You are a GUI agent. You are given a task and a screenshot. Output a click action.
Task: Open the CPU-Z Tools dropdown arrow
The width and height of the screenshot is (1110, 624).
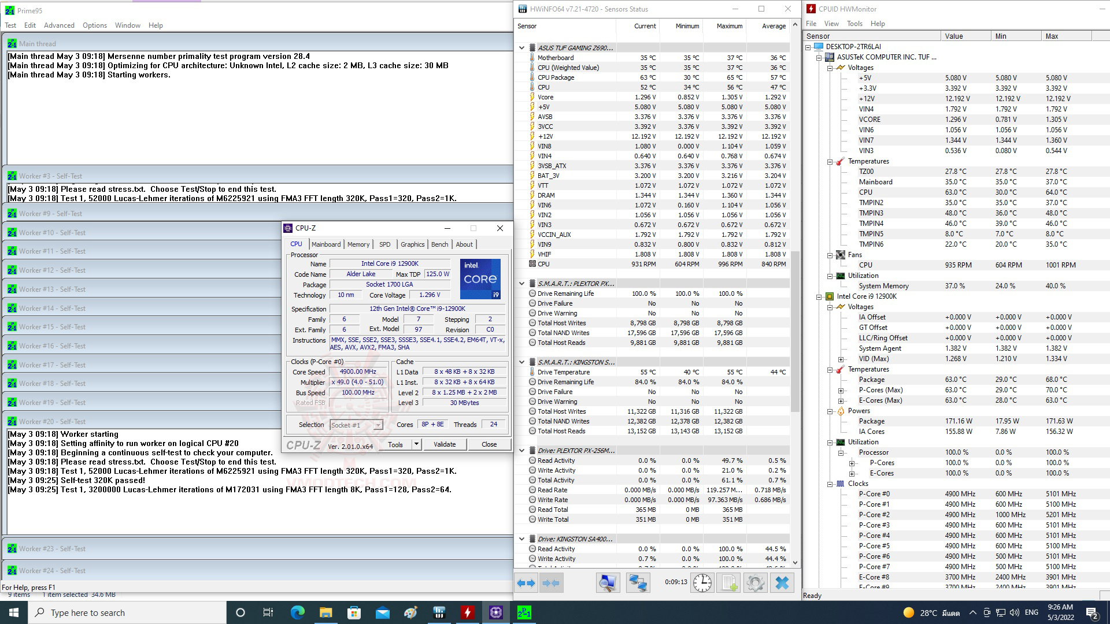416,444
